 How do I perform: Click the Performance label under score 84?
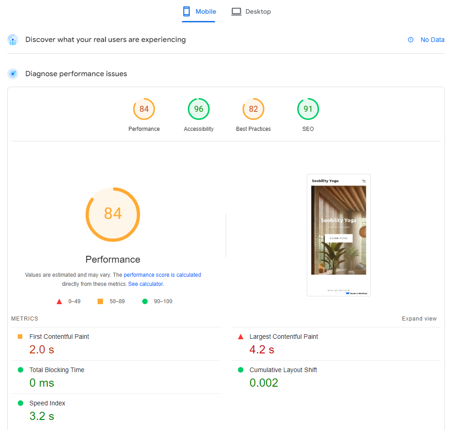[x=144, y=129]
